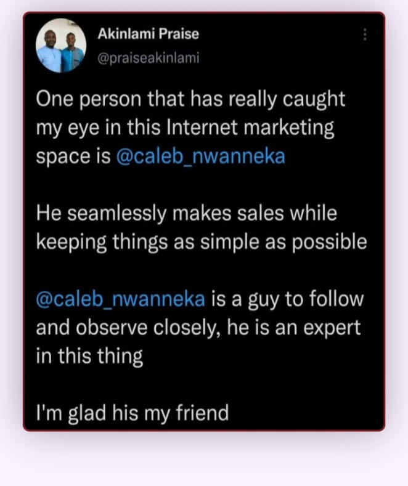This screenshot has width=408, height=486.
Task: Open the @caleb_nwanneka mention after "space is"
Action: (200, 156)
